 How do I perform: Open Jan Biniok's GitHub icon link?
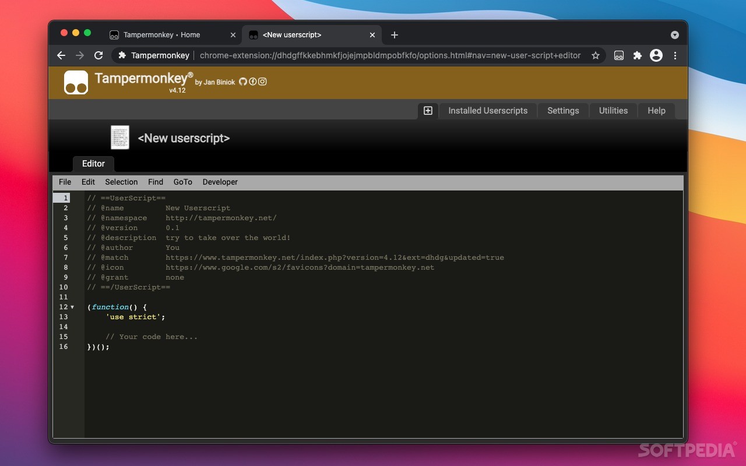tap(243, 82)
